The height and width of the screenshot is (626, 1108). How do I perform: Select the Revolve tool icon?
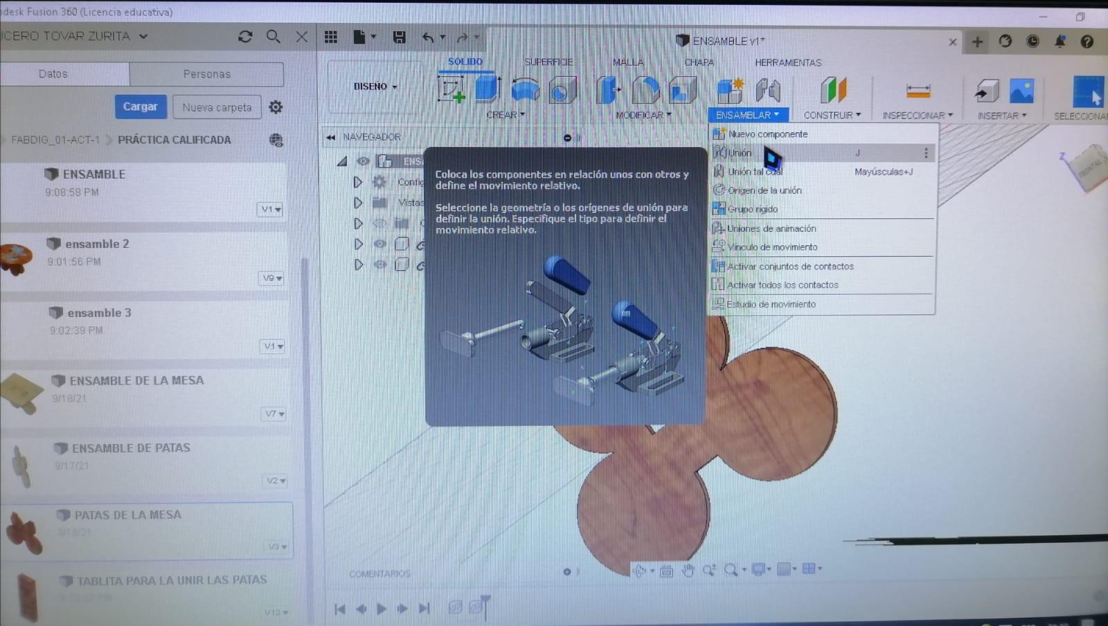(x=525, y=90)
